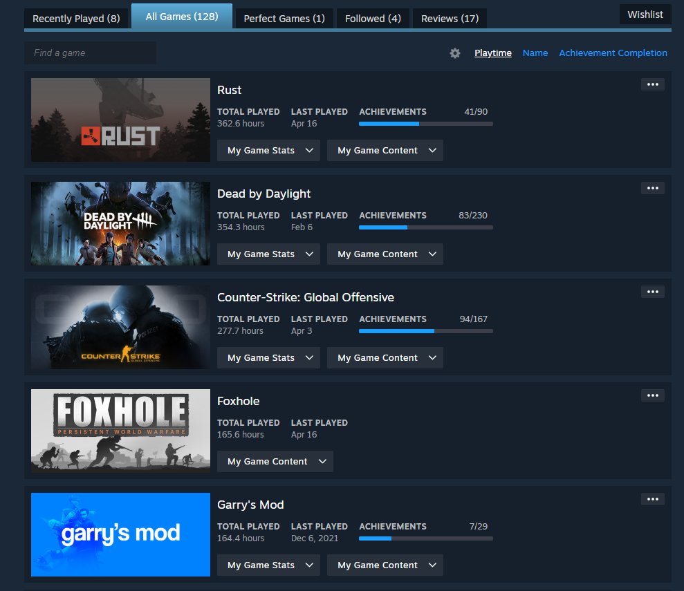Focus the Find a game search field
Image resolution: width=684 pixels, height=591 pixels.
point(91,53)
